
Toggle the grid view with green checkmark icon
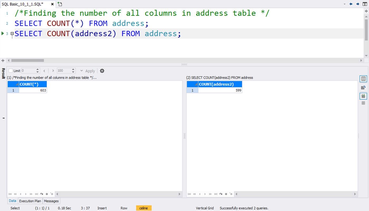pyautogui.click(x=363, y=96)
